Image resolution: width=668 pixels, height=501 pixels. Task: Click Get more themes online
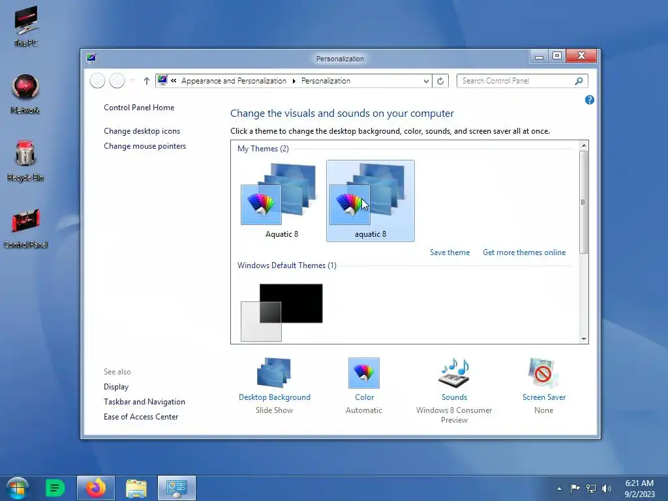click(x=524, y=252)
